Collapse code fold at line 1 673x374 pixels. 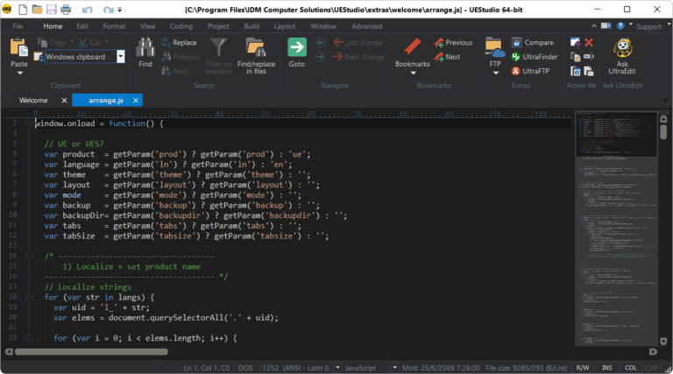(28, 123)
